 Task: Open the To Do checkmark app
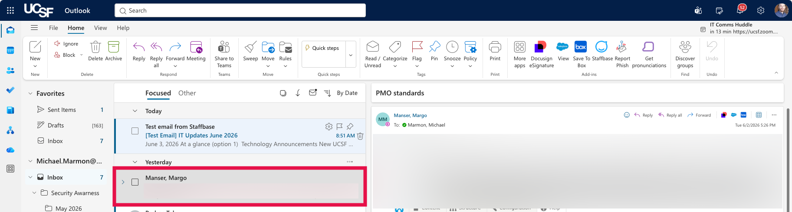[10, 90]
